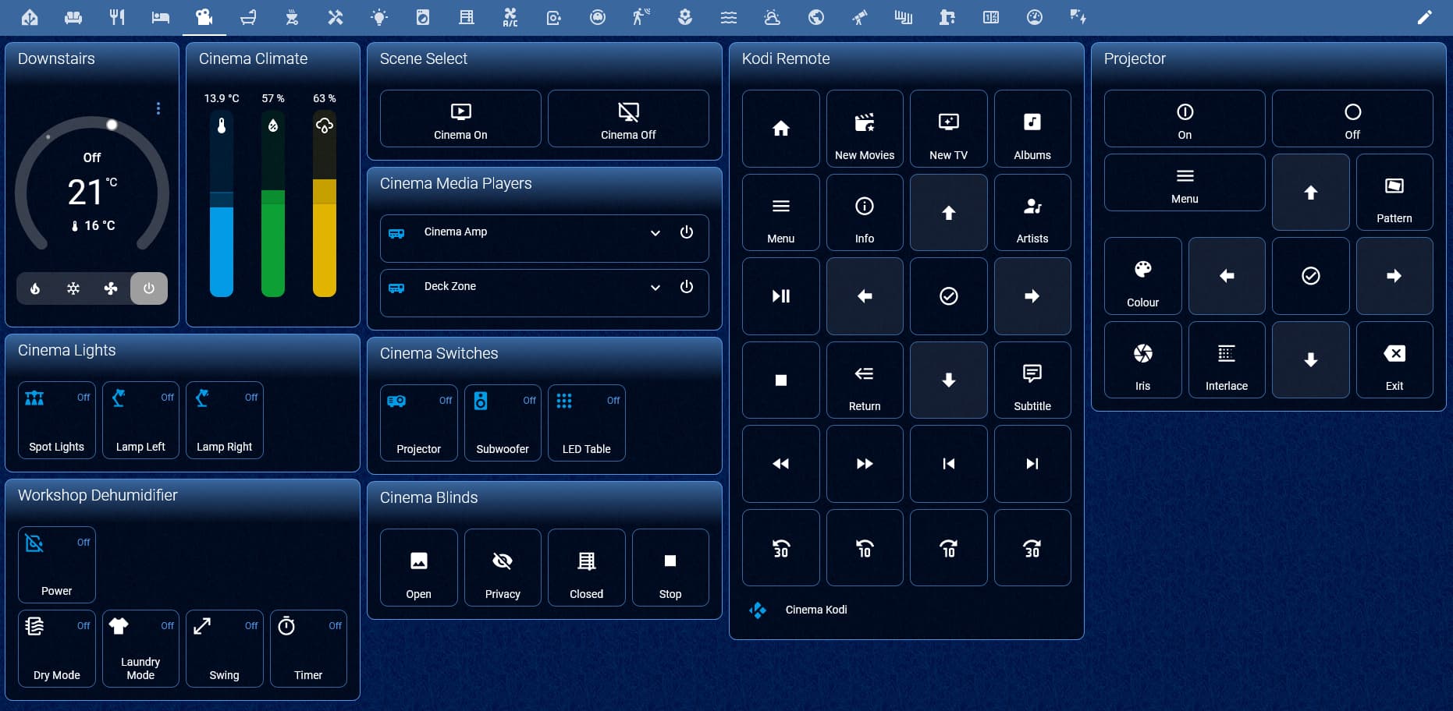
Task: Toggle dehumidifier Swing
Action: [224, 649]
